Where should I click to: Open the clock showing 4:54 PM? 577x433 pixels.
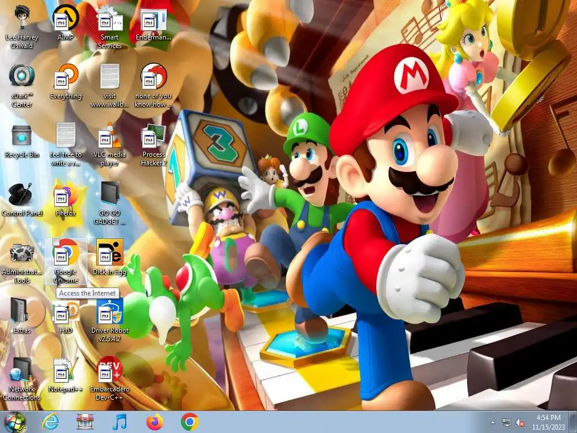(x=548, y=422)
